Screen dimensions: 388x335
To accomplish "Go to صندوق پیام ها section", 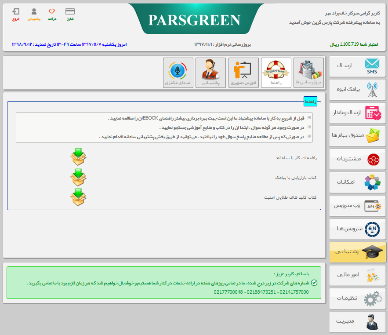I will coord(357,136).
